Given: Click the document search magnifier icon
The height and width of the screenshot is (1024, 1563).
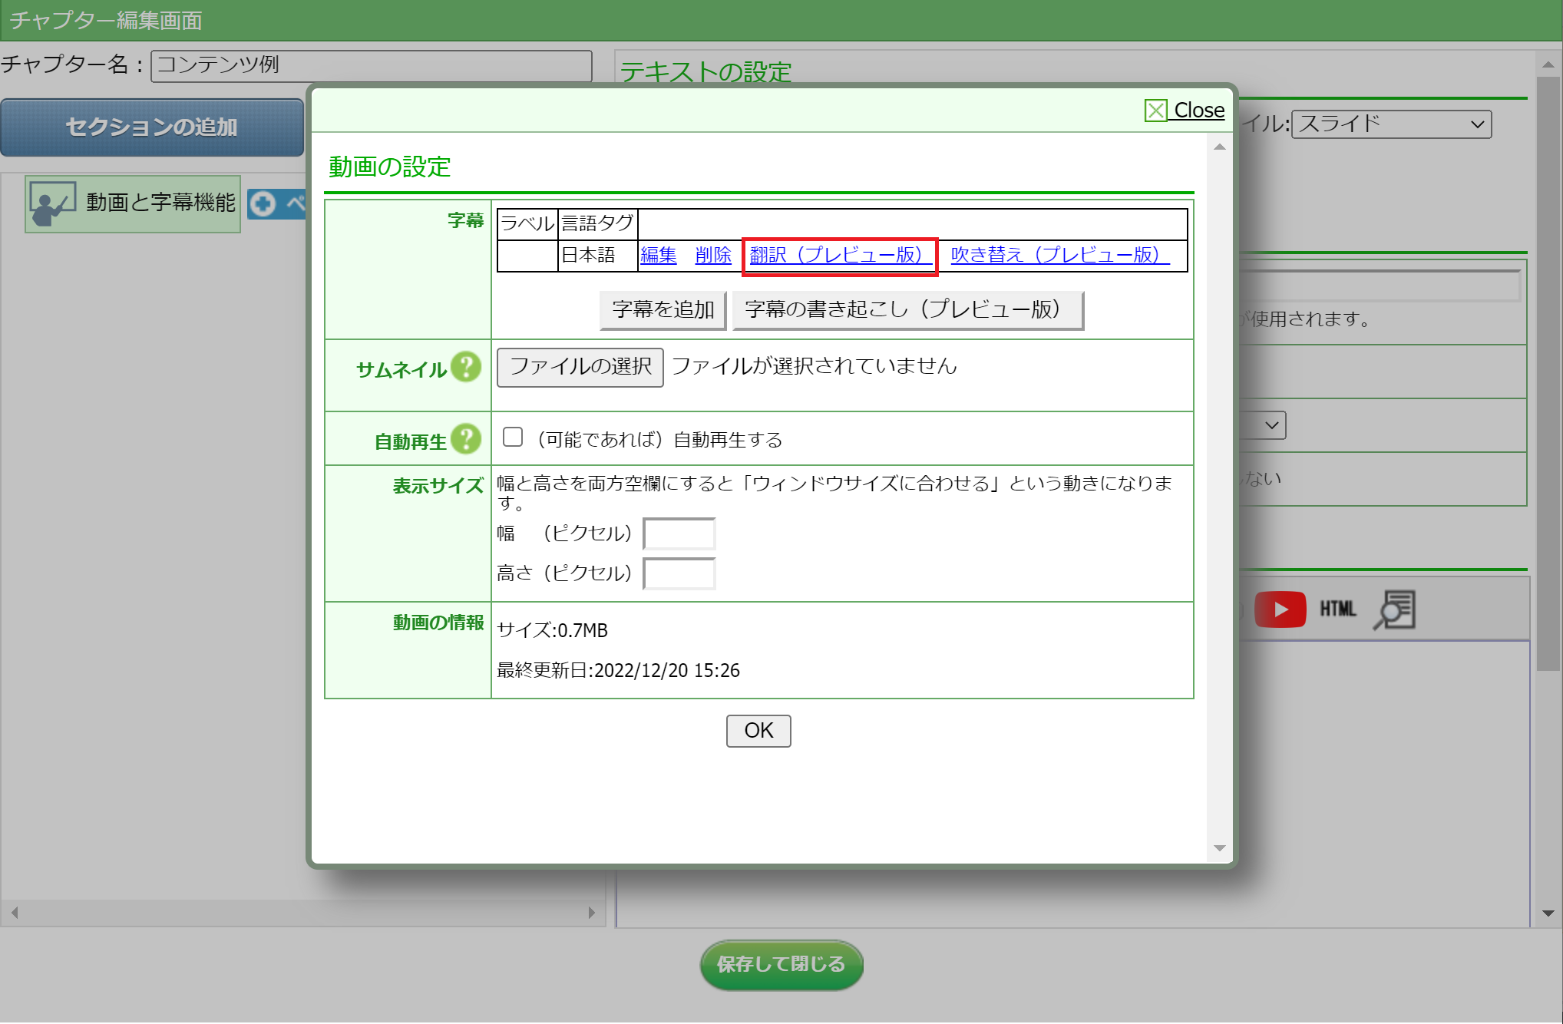Looking at the screenshot, I should [x=1394, y=609].
